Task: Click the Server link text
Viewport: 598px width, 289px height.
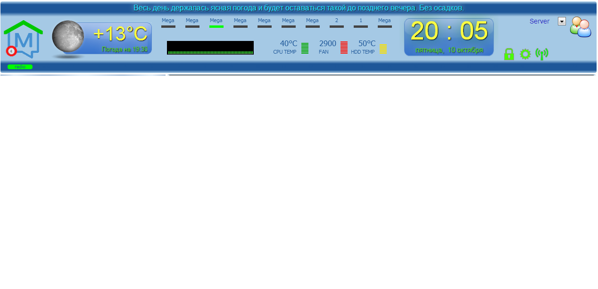Action: (540, 21)
